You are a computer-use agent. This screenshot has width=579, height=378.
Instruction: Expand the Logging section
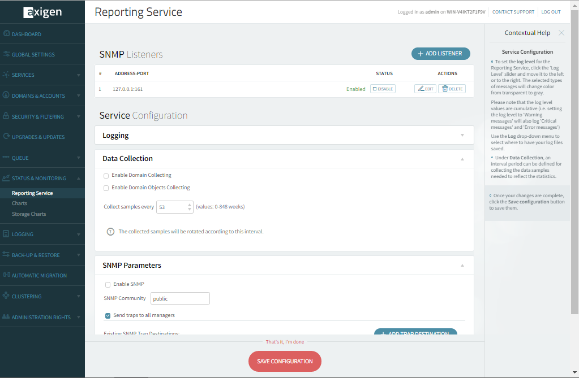462,136
